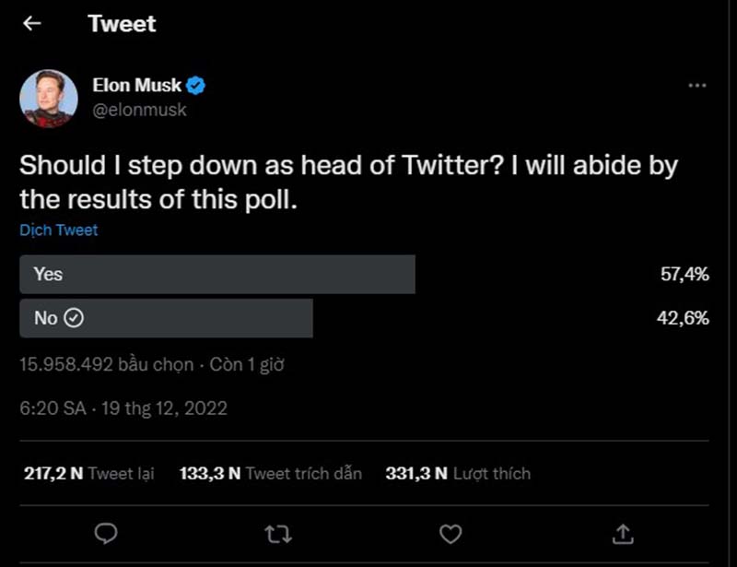737x567 pixels.
Task: Click the 15.958.492 bầu chọn vote count
Action: [101, 364]
